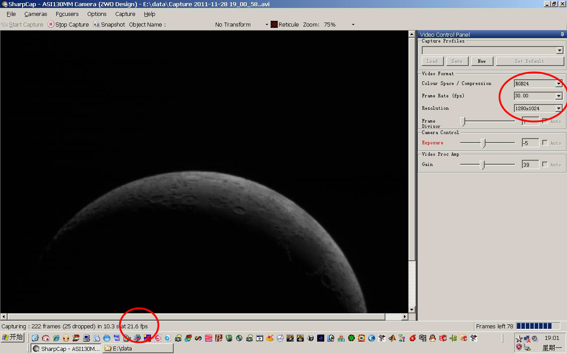Open the Capture menu
This screenshot has width=567, height=354.
click(x=125, y=14)
